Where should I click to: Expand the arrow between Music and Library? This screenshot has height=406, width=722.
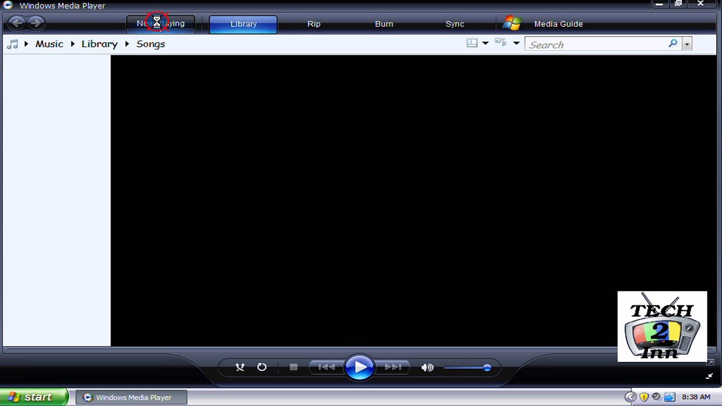[x=72, y=44]
